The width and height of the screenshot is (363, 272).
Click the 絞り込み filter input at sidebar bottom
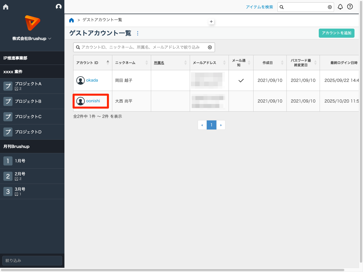point(32,260)
